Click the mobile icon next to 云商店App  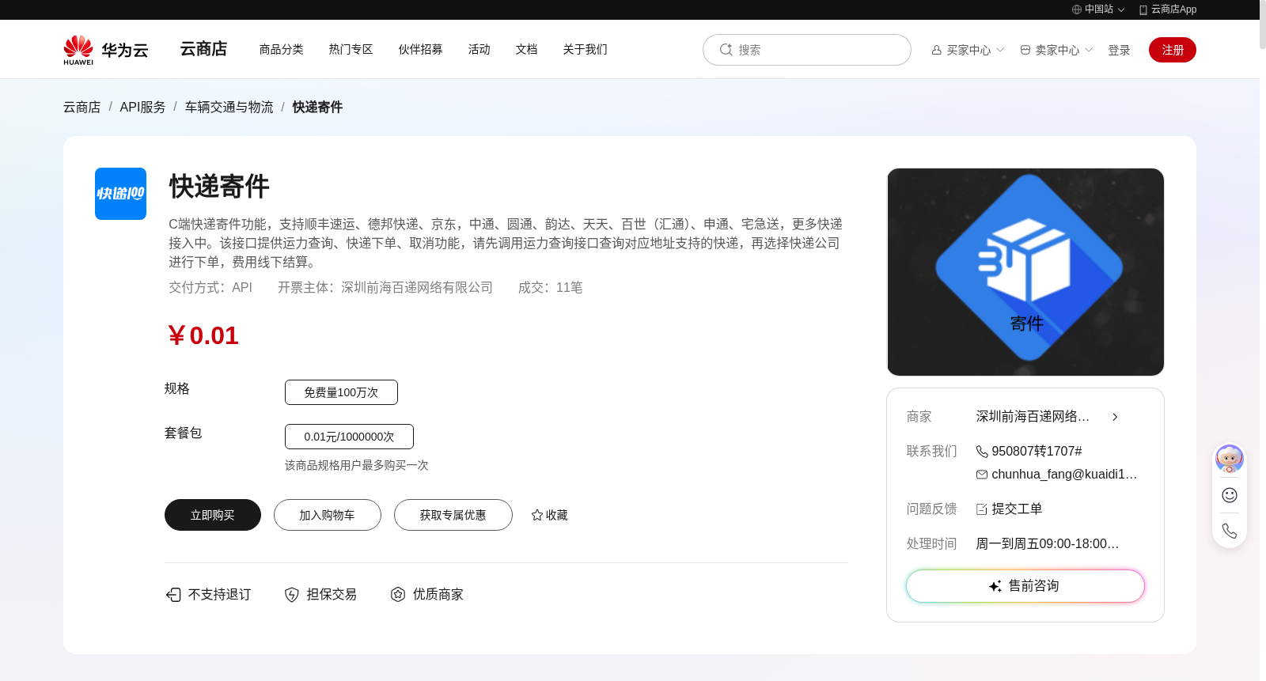[x=1143, y=9]
